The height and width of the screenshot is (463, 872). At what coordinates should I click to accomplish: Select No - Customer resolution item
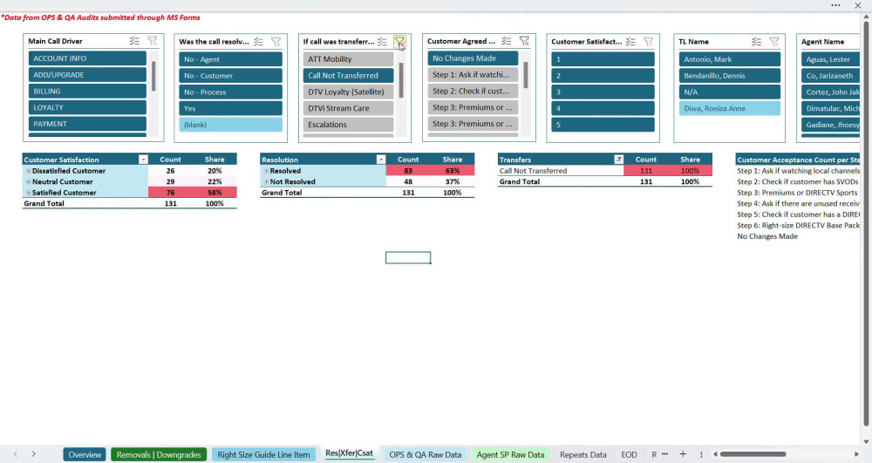(x=231, y=76)
